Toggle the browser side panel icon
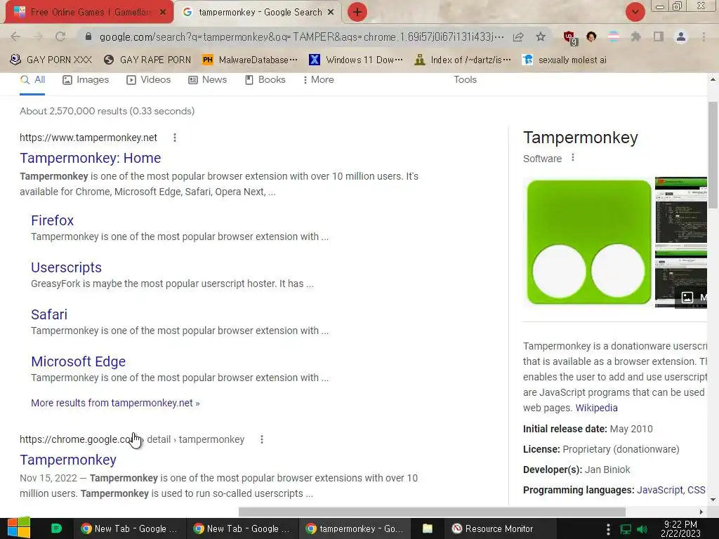The image size is (719, 539). coord(658,36)
